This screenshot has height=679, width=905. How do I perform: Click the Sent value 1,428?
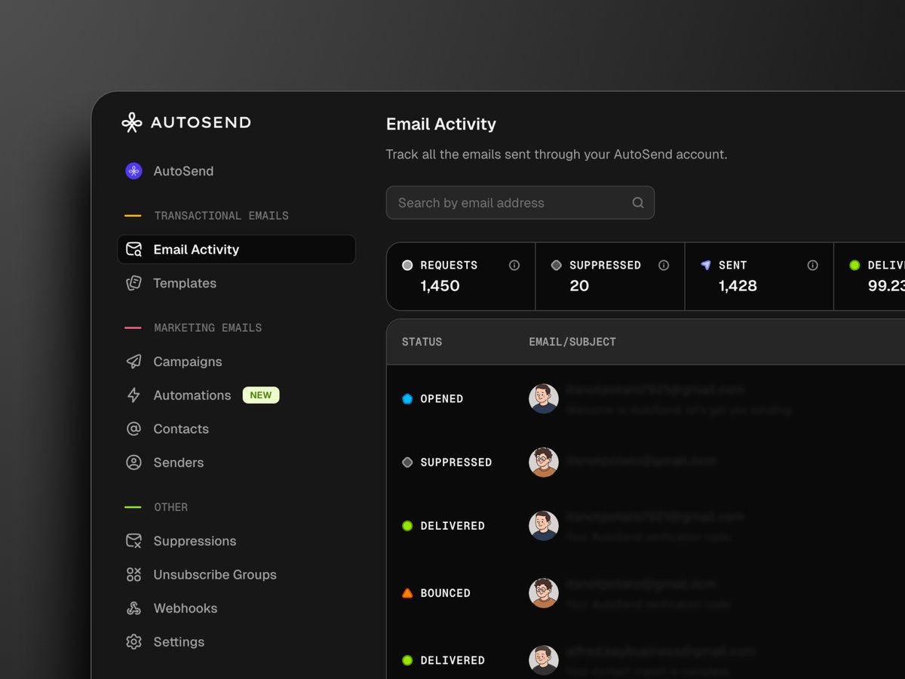738,286
